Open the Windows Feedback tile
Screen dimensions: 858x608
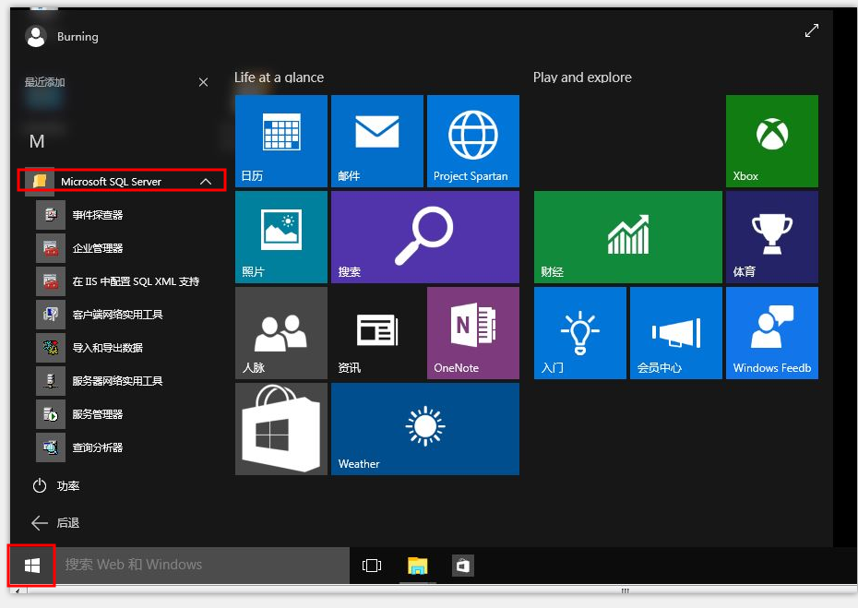pos(772,333)
